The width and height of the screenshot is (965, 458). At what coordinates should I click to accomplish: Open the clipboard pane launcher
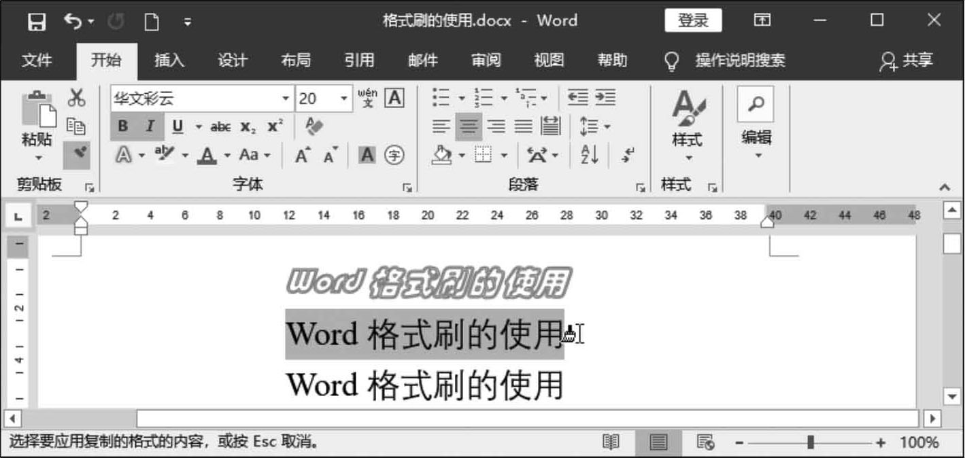88,188
